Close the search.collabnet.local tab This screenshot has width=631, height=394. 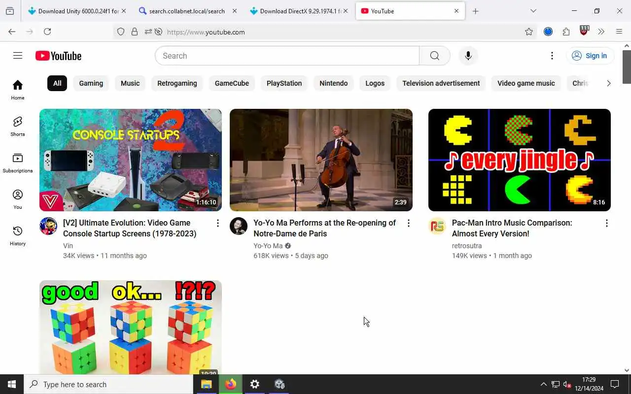point(234,11)
